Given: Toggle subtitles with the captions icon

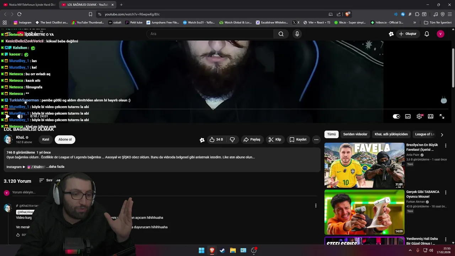Looking at the screenshot, I should pyautogui.click(x=408, y=116).
